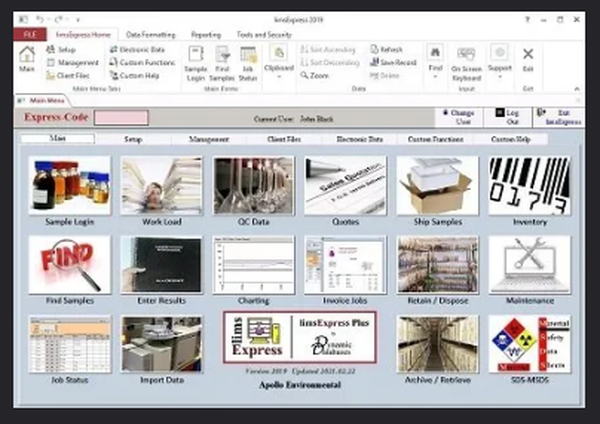Open the Archive / Retrieve module
600x424 pixels.
tap(438, 344)
